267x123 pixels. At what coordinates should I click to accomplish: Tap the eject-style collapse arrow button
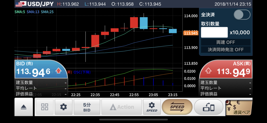pyautogui.click(x=23, y=107)
